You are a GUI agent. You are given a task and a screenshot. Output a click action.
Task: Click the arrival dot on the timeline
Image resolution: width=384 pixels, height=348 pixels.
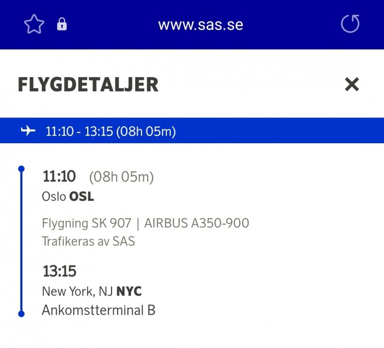21,314
